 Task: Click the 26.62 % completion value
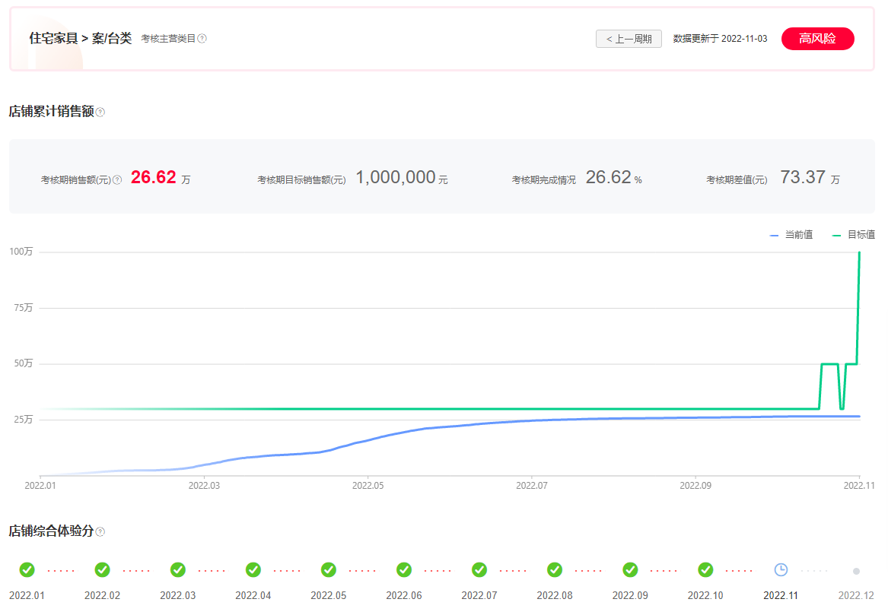pyautogui.click(x=613, y=178)
